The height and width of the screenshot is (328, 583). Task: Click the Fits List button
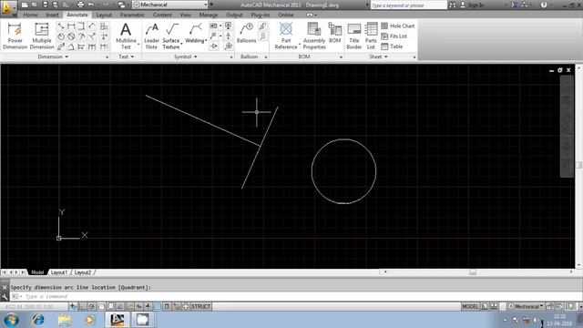(394, 36)
